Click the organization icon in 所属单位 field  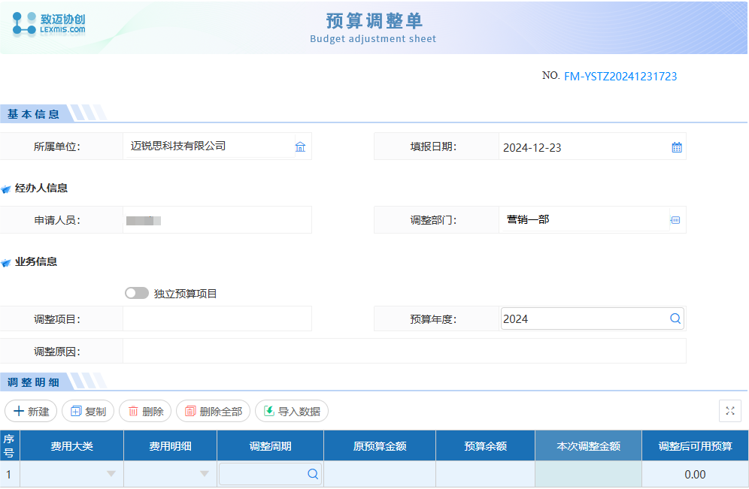point(300,146)
